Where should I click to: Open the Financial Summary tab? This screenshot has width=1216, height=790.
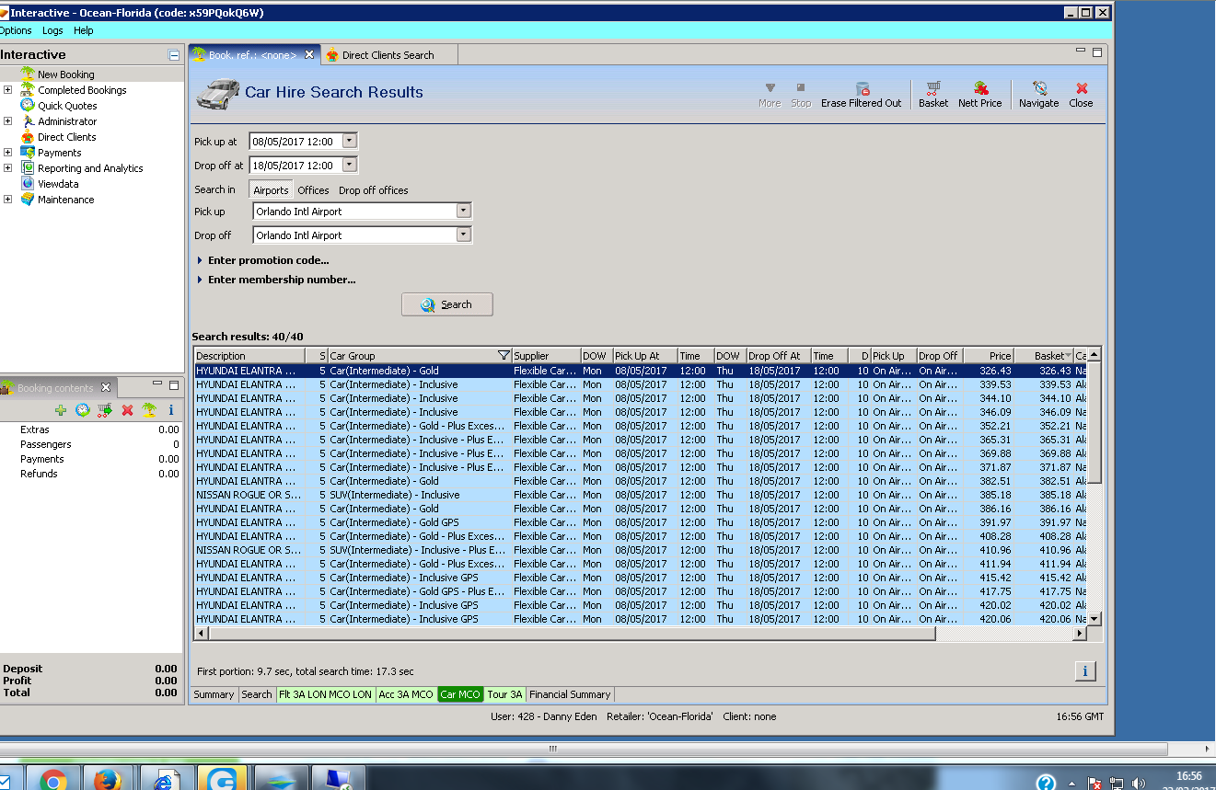pos(569,694)
